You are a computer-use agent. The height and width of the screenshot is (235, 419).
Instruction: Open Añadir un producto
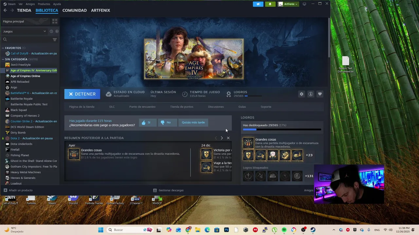point(18,190)
